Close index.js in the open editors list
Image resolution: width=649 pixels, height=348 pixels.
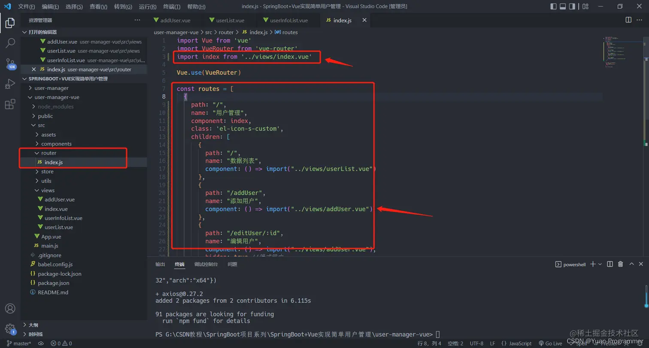tap(34, 69)
